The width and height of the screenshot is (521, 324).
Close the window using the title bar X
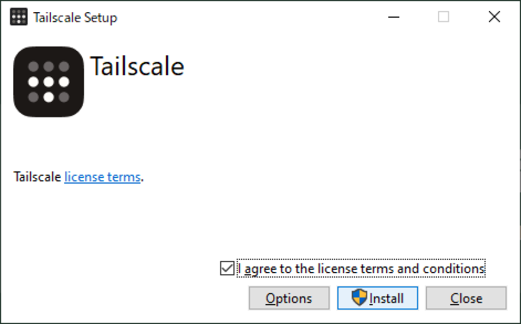click(x=494, y=17)
